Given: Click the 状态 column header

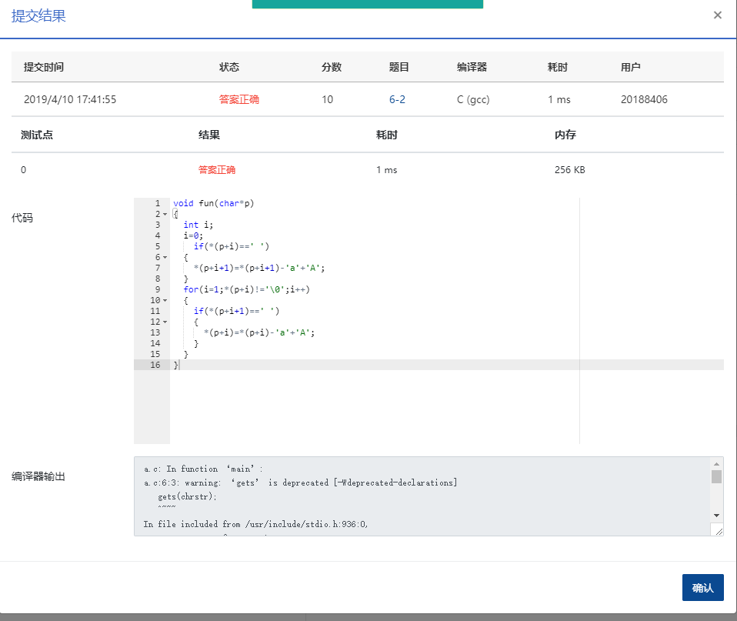Looking at the screenshot, I should coord(229,67).
